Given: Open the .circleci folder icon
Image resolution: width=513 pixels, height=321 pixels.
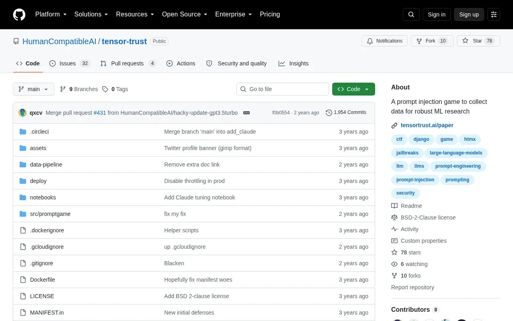Looking at the screenshot, I should pyautogui.click(x=23, y=132).
